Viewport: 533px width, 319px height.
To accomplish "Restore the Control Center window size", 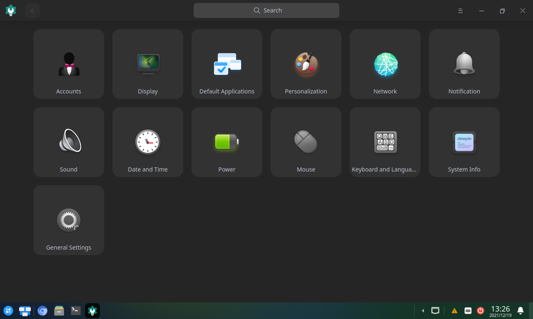I will [x=502, y=11].
